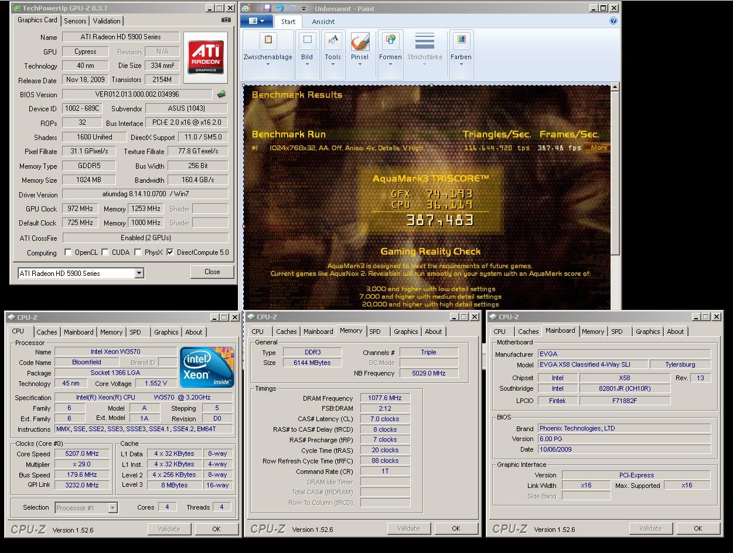Open the ATI Radeon HD 5900 Series dropdown
This screenshot has width=733, height=553.
81,273
